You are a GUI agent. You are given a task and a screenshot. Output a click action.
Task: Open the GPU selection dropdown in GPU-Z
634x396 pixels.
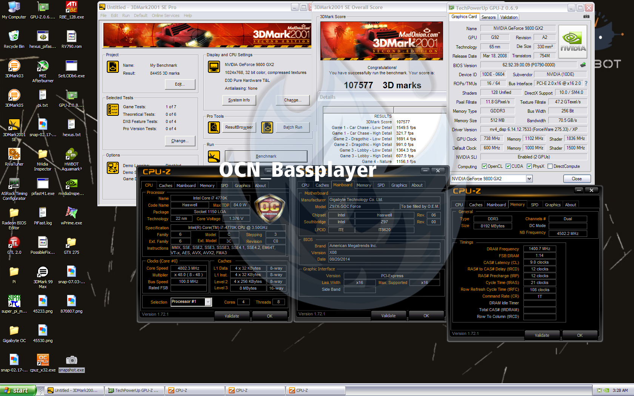tap(529, 179)
